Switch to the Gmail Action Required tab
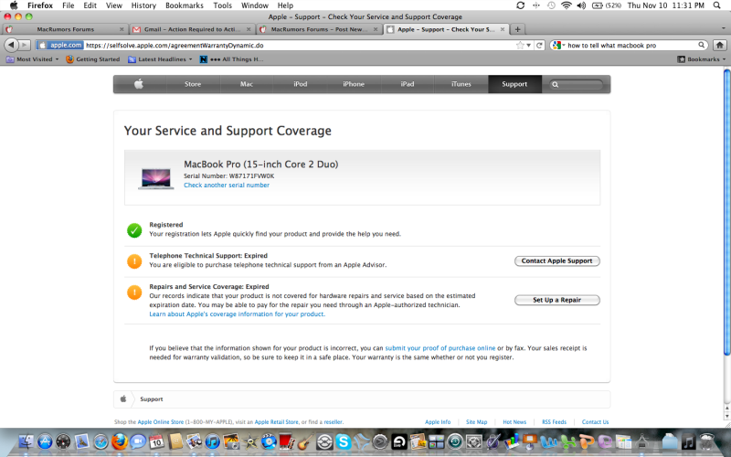The height and width of the screenshot is (457, 731). 192,29
